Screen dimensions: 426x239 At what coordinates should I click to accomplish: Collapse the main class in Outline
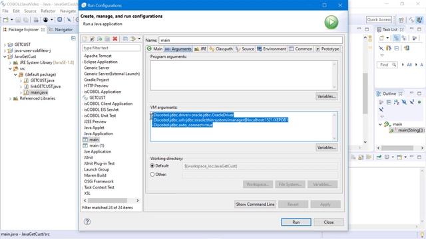[380, 124]
